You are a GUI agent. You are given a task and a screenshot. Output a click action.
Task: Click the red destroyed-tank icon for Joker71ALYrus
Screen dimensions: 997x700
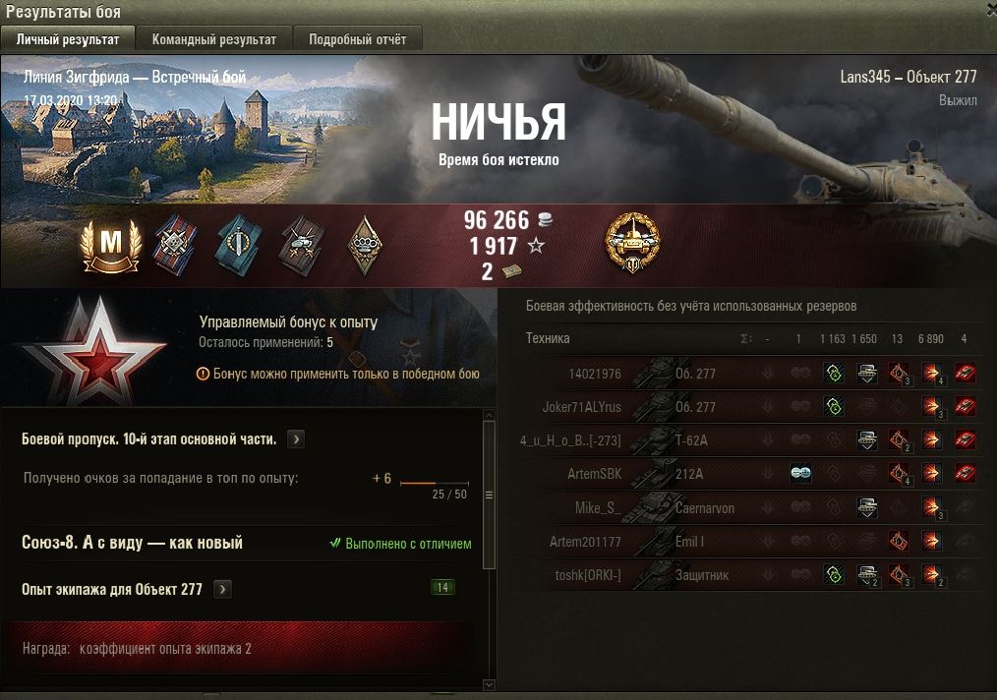pos(964,406)
